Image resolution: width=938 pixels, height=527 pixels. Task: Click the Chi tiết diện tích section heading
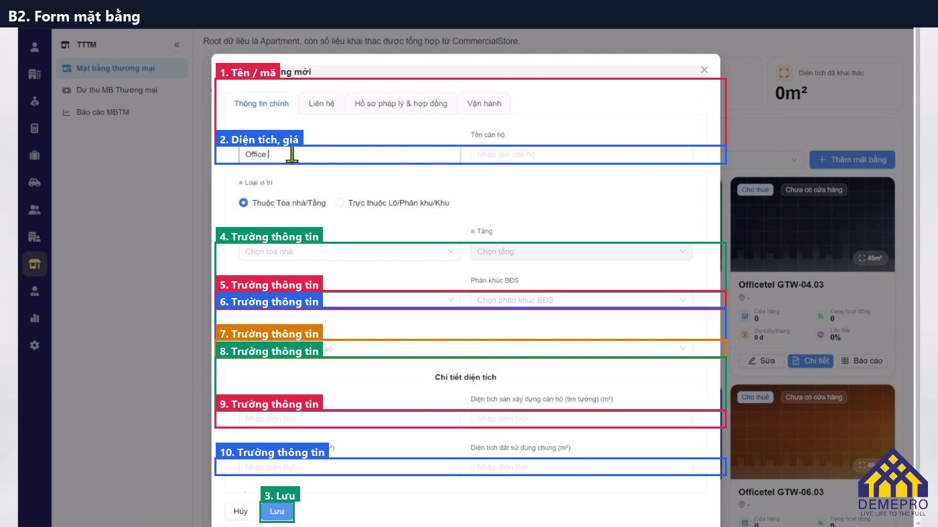point(466,377)
